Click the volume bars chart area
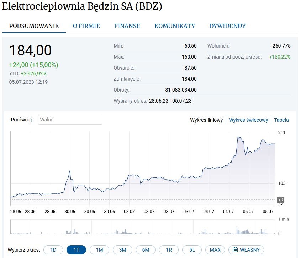Screen dimensions: 300x258 point(142,227)
